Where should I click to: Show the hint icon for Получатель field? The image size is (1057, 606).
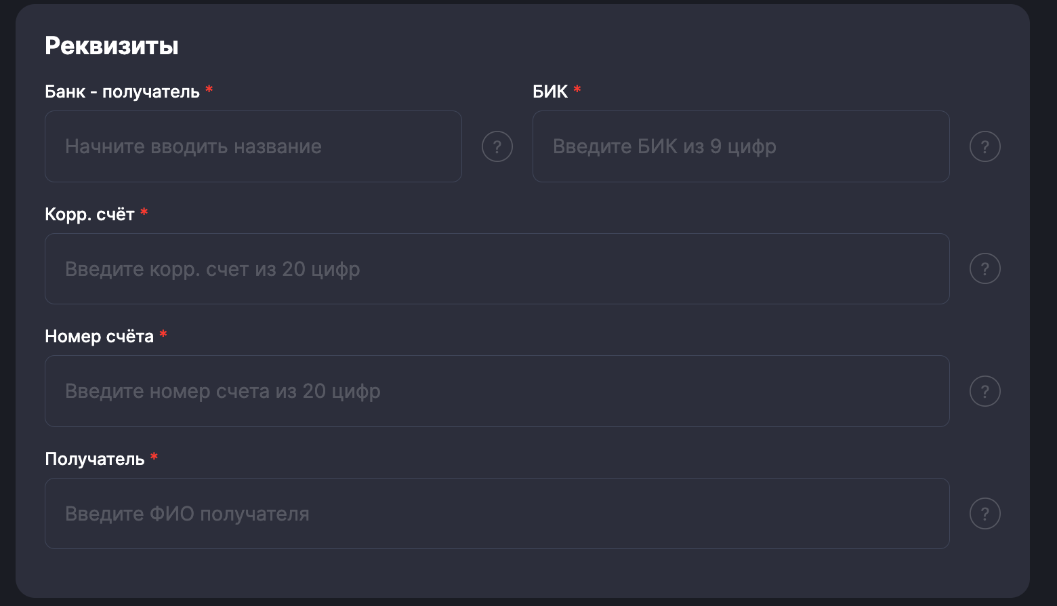click(x=985, y=514)
